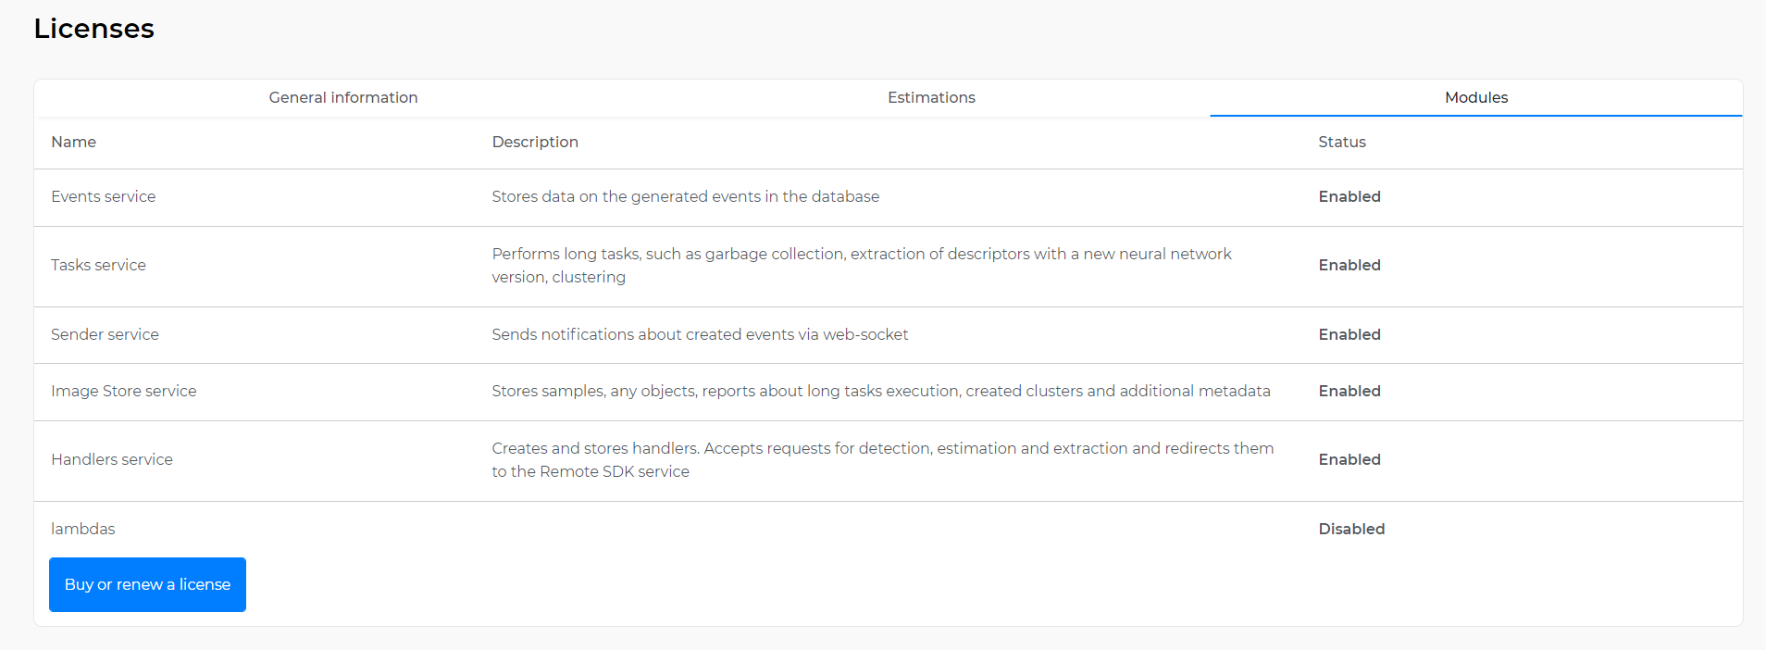Click the Licenses page heading
The width and height of the screenshot is (1766, 650).
[x=94, y=29]
